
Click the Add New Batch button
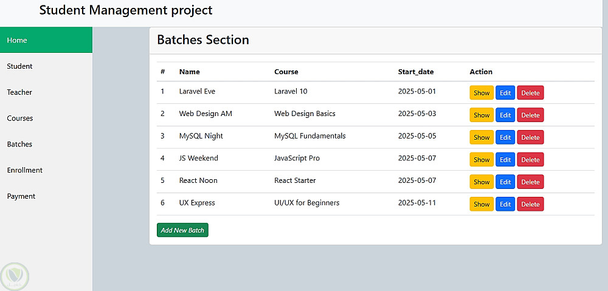pyautogui.click(x=182, y=230)
